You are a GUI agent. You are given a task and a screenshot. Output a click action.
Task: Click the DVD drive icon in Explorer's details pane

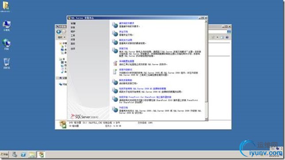coord(63,124)
